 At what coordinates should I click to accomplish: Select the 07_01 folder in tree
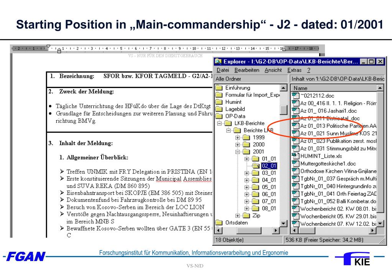tap(269, 201)
